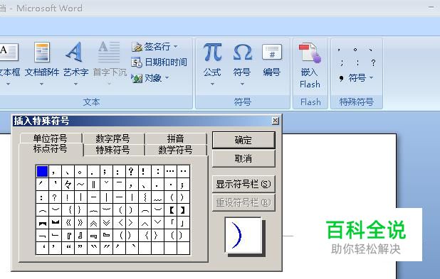Select the 」 closing corner bracket
The image size is (440, 279).
coord(183,223)
